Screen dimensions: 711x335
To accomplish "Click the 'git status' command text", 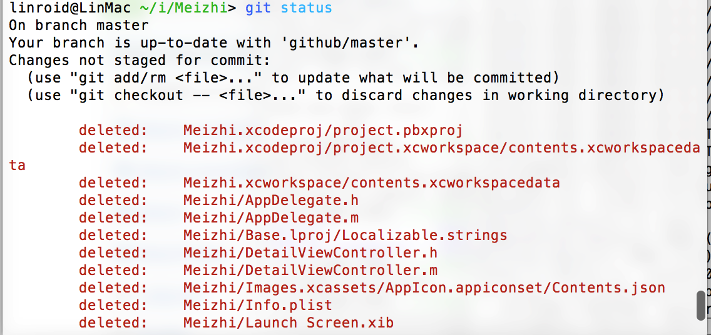I will click(x=289, y=7).
